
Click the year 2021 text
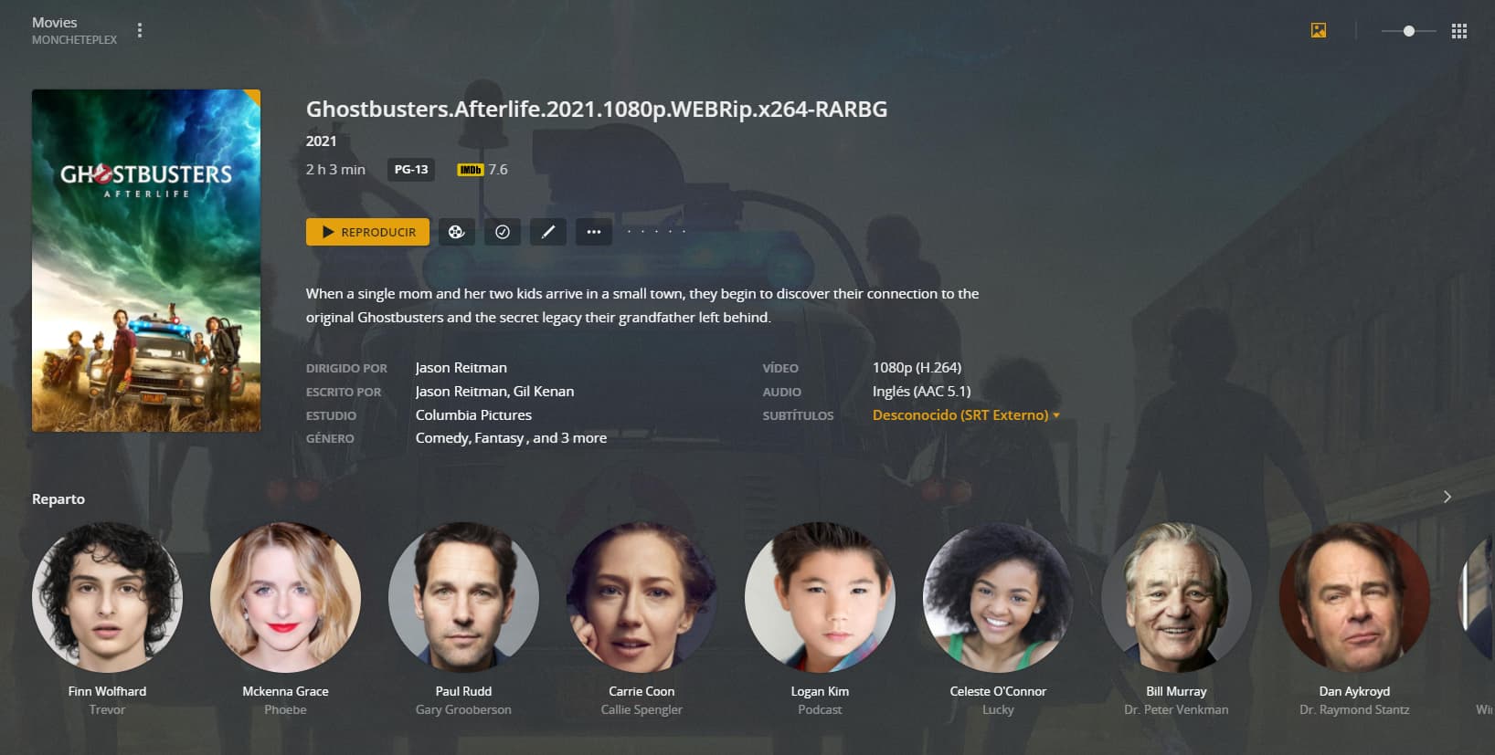[x=321, y=141]
